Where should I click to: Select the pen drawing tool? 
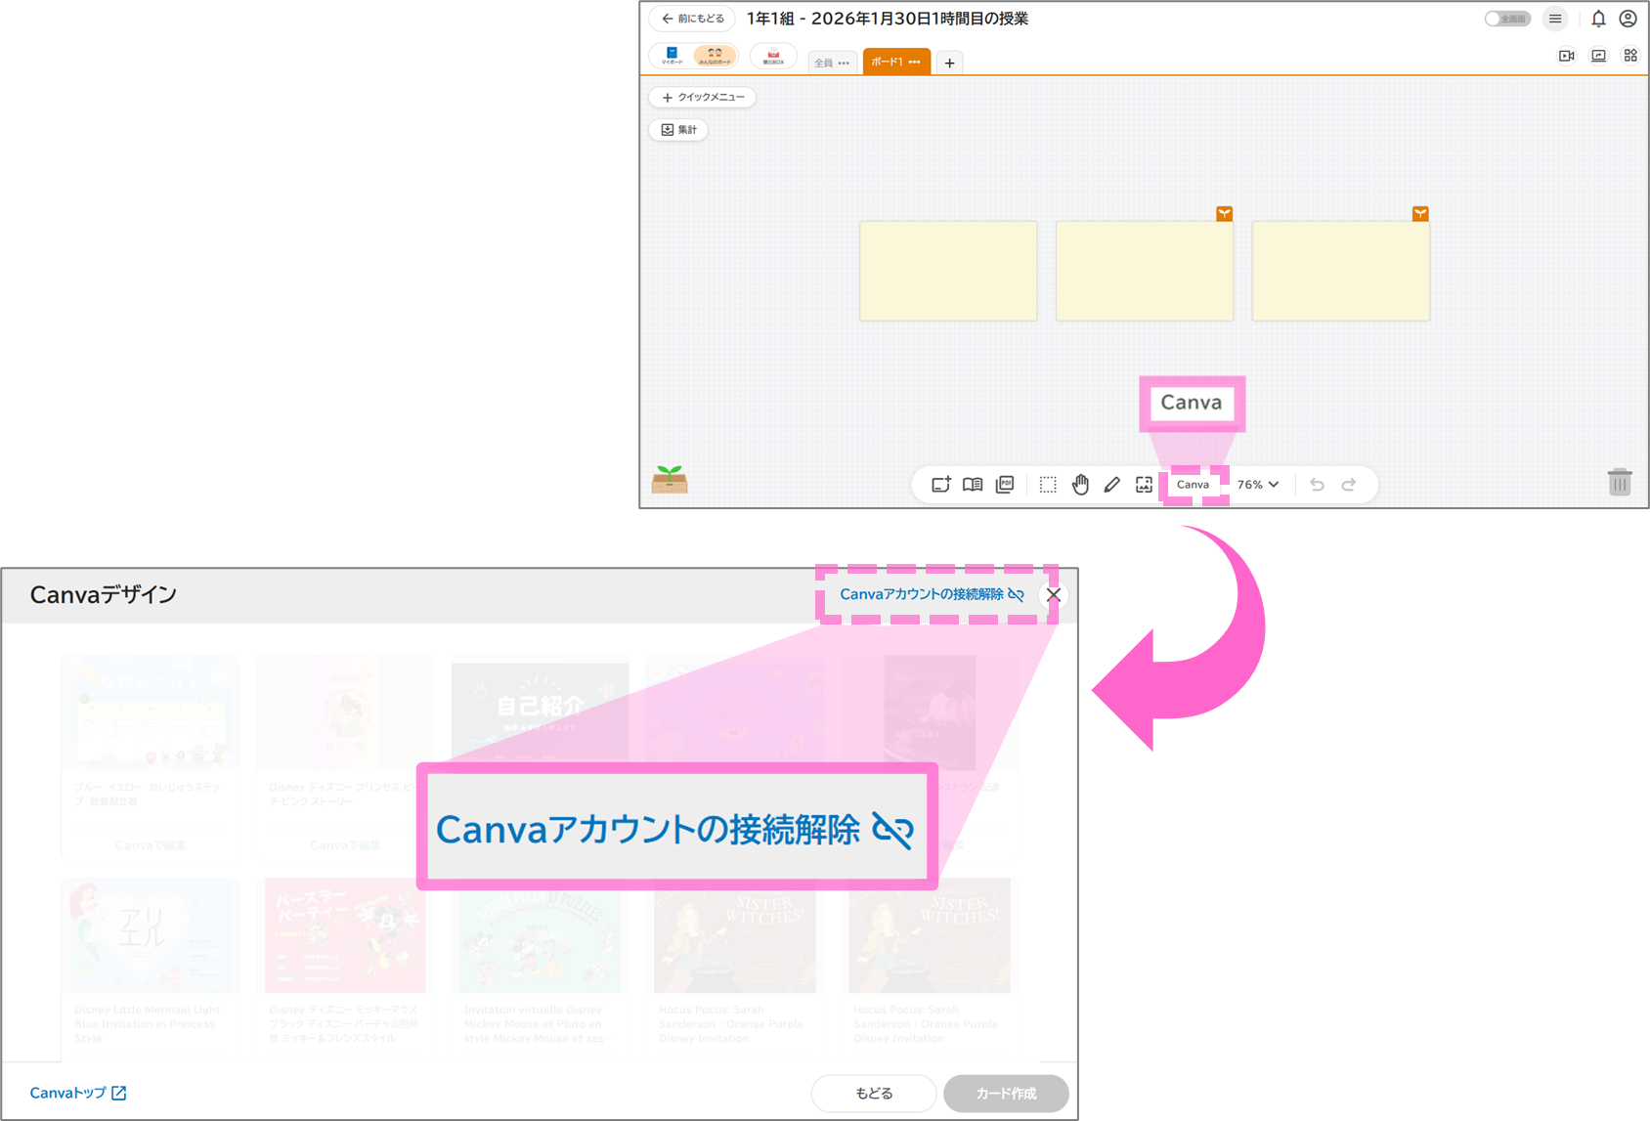1111,485
